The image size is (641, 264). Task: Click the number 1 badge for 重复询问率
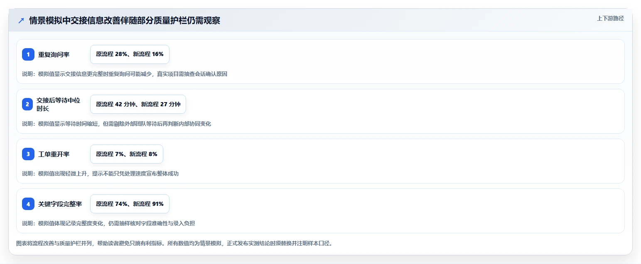pyautogui.click(x=28, y=54)
